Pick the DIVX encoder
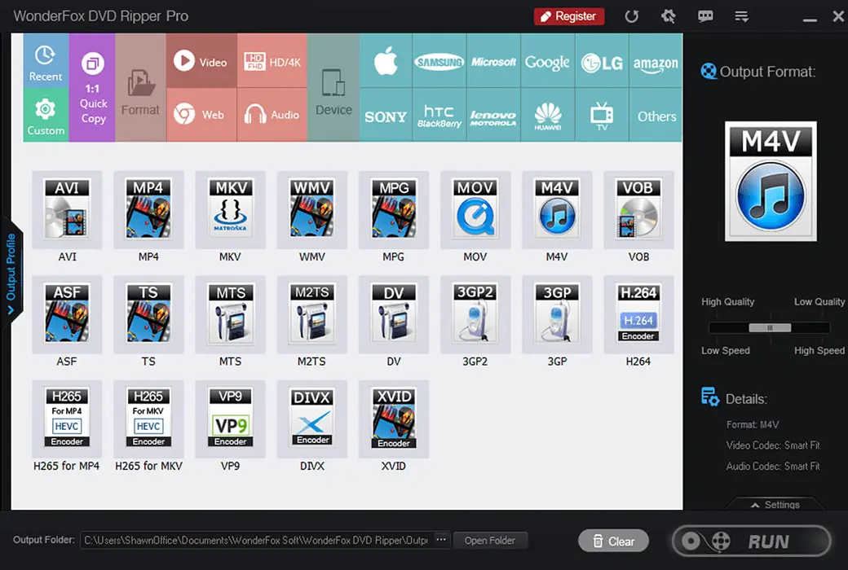848x570 pixels. (x=312, y=419)
